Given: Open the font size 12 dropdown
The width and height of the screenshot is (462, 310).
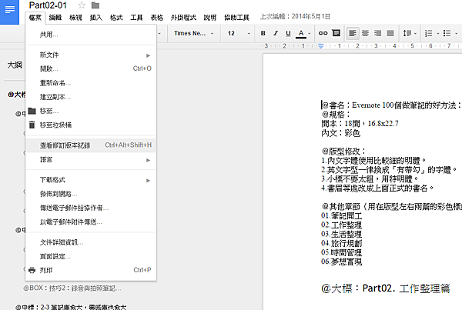Looking at the screenshot, I should point(239,33).
